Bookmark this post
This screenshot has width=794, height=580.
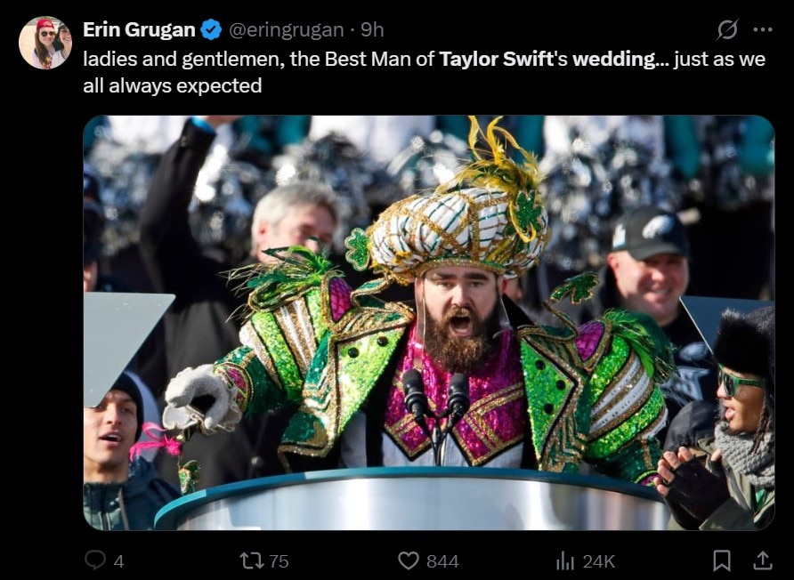[722, 560]
